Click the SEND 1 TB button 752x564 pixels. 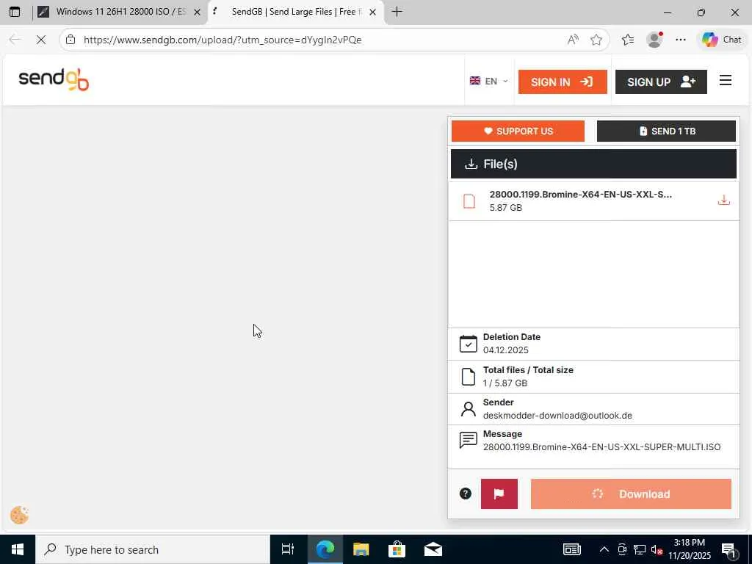coord(665,131)
